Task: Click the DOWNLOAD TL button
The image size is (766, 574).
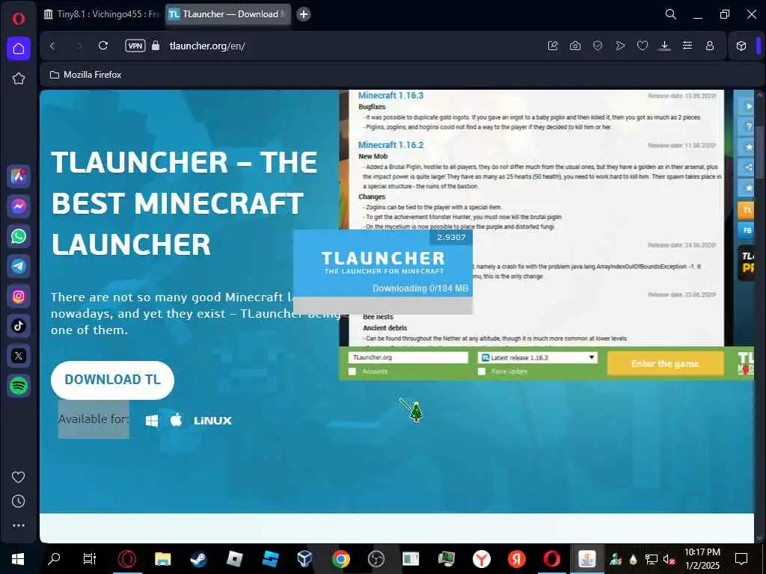Action: [x=112, y=380]
